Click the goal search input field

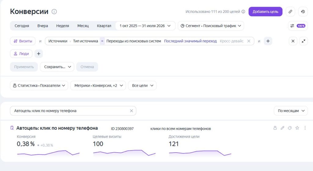tap(73, 111)
